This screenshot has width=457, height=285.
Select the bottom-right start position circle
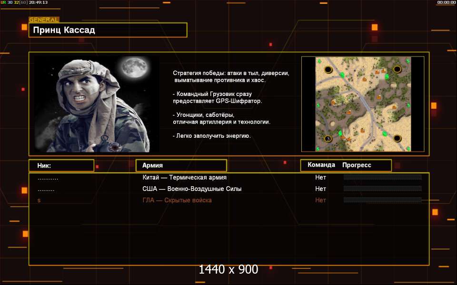click(397, 138)
